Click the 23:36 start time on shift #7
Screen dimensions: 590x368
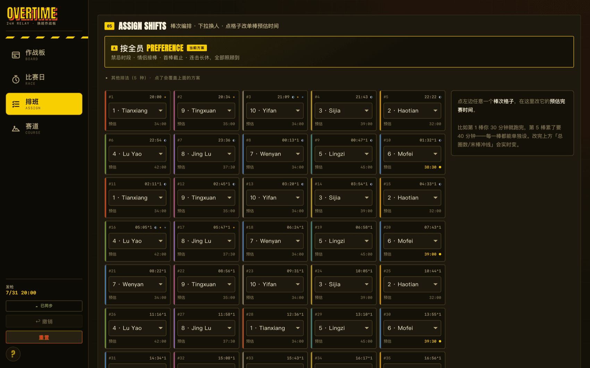coord(224,140)
